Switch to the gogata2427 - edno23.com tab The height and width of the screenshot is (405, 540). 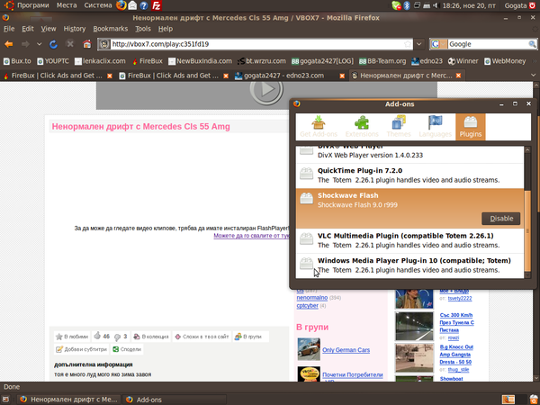pos(284,76)
